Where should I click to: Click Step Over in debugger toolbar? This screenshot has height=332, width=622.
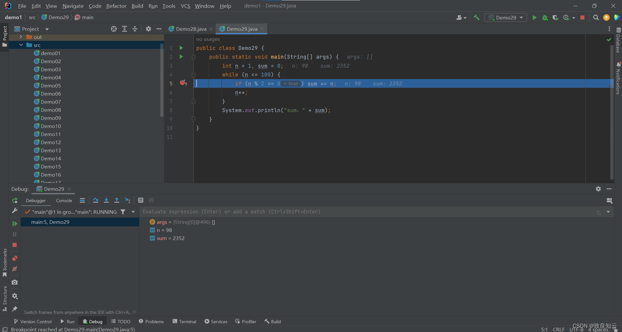tap(96, 200)
